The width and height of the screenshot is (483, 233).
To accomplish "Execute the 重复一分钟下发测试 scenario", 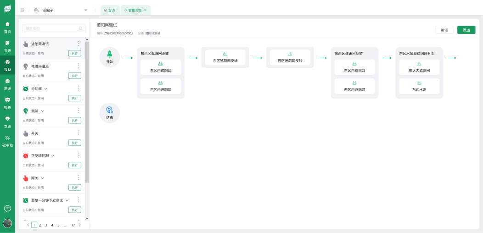I will 74,210.
